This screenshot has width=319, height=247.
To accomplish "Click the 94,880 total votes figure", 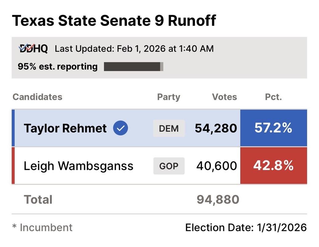I will (218, 200).
